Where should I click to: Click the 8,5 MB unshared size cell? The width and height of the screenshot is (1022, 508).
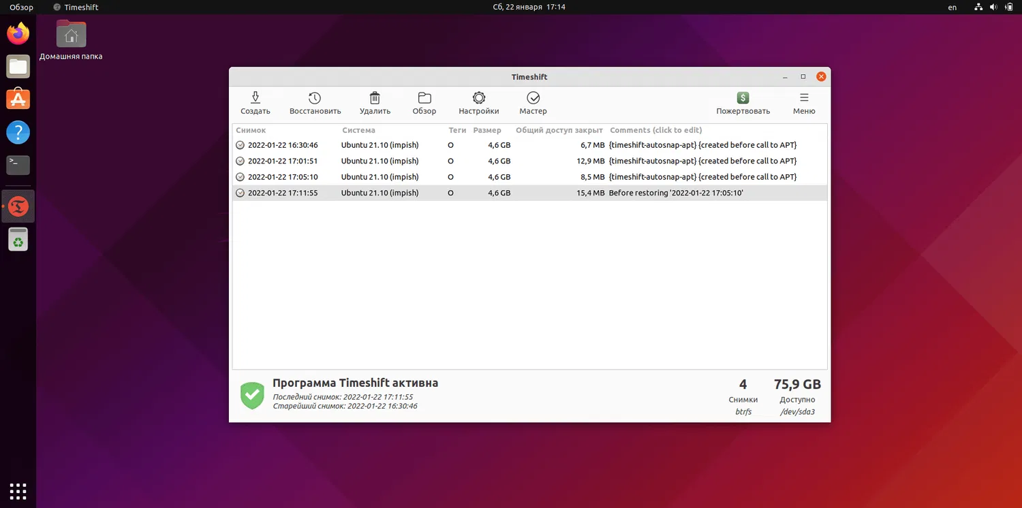tap(593, 177)
